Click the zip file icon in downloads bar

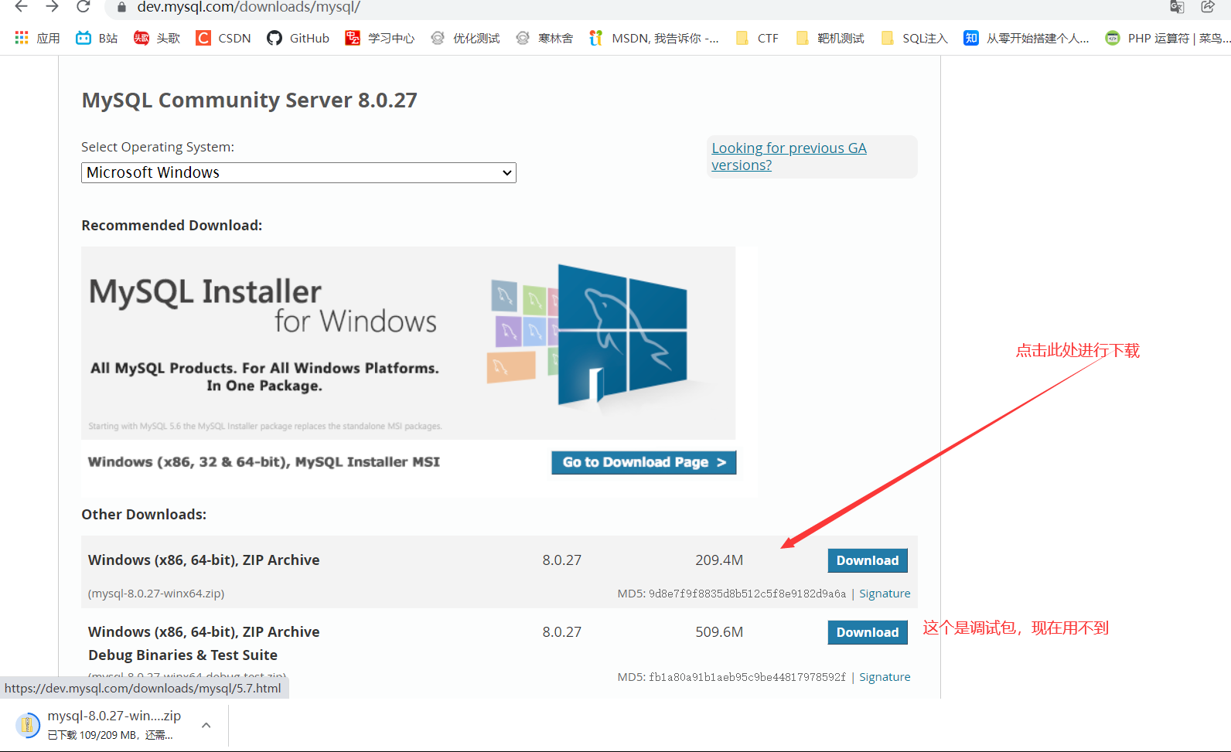(28, 725)
